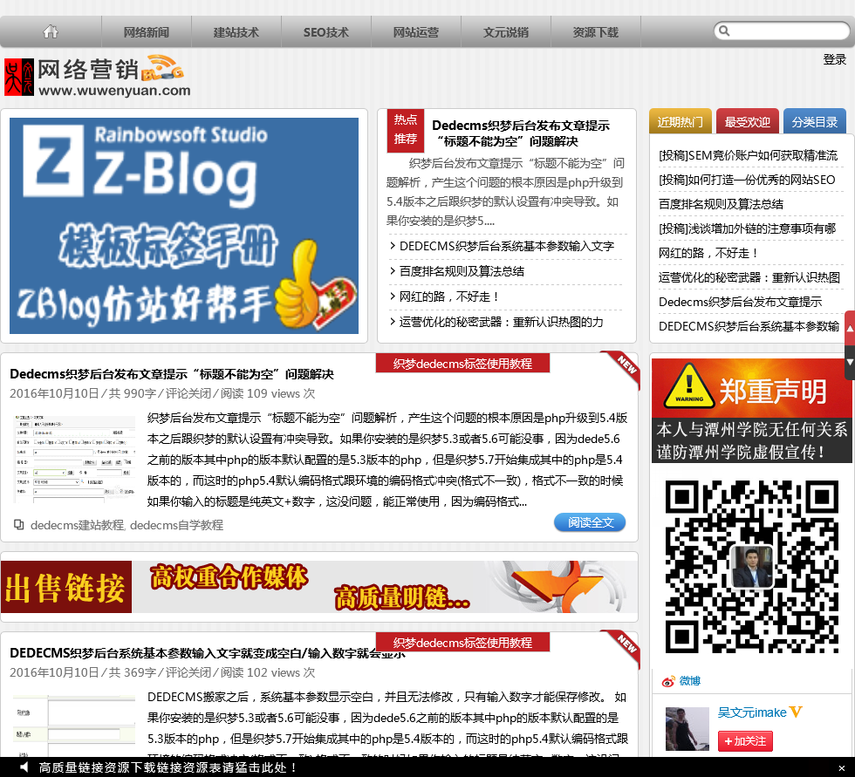This screenshot has width=855, height=777.
Task: Click second article's 织梦dedecms标签使用教程 red tag
Action: 462,643
